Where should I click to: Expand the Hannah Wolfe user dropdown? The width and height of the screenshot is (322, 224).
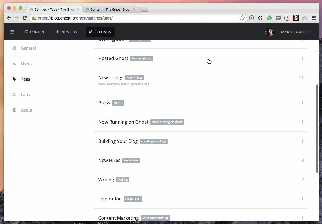click(x=295, y=32)
